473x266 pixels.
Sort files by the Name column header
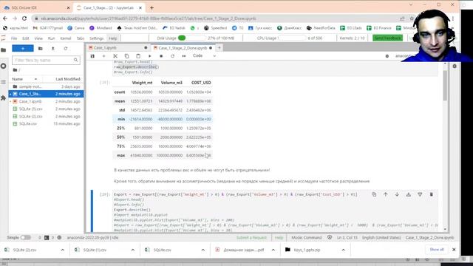tap(24, 79)
